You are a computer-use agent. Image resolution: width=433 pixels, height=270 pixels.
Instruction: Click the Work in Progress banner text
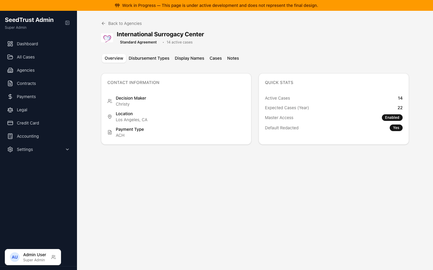pyautogui.click(x=220, y=5)
